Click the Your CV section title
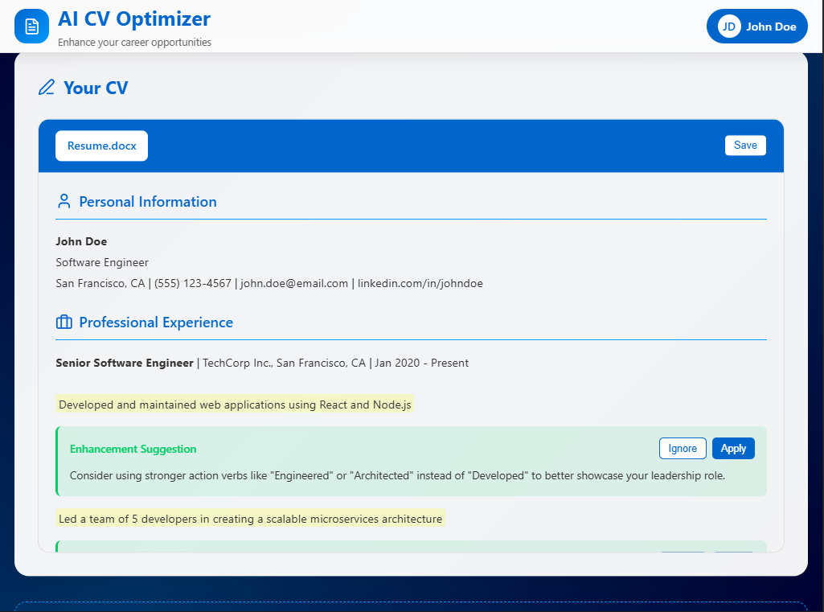824x612 pixels. pyautogui.click(x=96, y=88)
